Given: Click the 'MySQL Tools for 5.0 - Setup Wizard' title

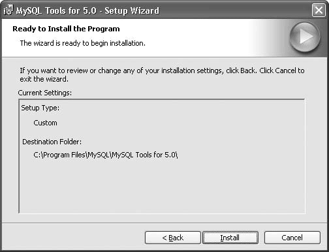Looking at the screenshot, I should pos(87,10).
